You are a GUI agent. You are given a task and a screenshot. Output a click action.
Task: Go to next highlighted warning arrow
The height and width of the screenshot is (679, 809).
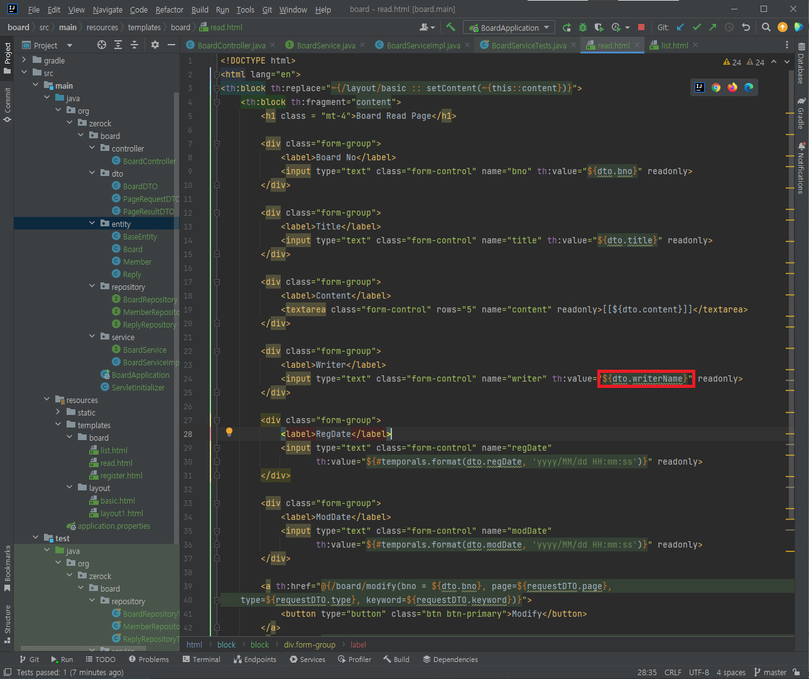pos(787,62)
